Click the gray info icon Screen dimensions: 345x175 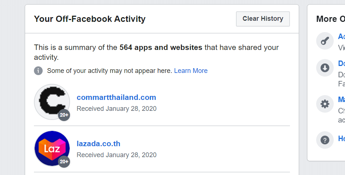[x=38, y=71]
